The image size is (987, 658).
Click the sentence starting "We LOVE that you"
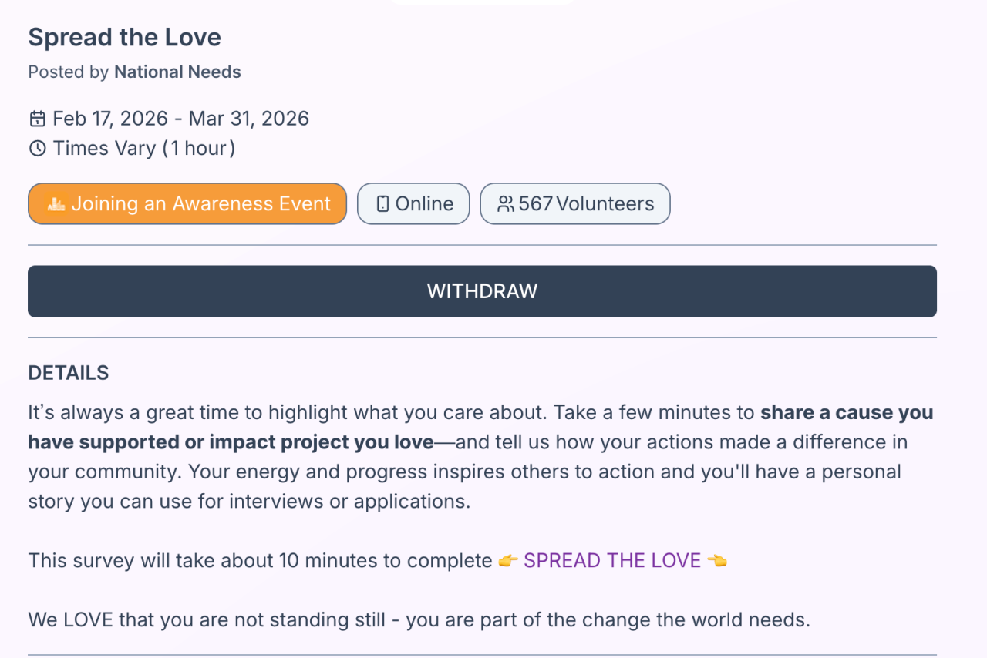tap(419, 619)
